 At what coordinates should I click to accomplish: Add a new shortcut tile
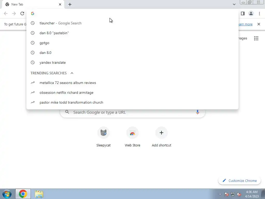pos(161,137)
